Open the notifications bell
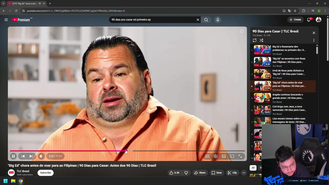This screenshot has width=329, height=185. pos(309,20)
